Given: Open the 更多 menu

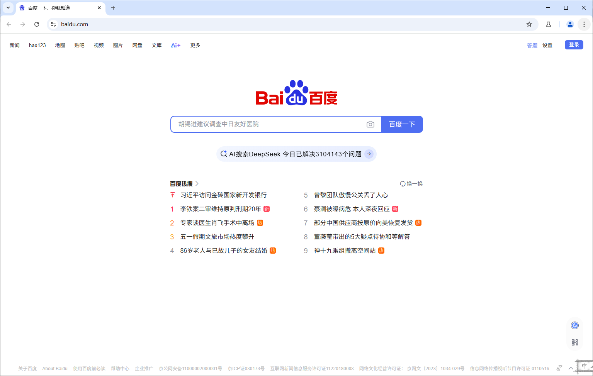Looking at the screenshot, I should tap(195, 45).
